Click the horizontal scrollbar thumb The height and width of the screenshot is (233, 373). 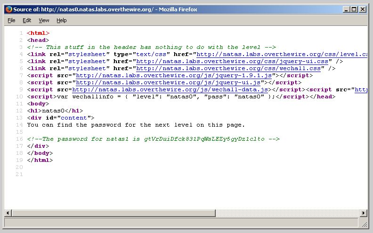[x=111, y=213]
